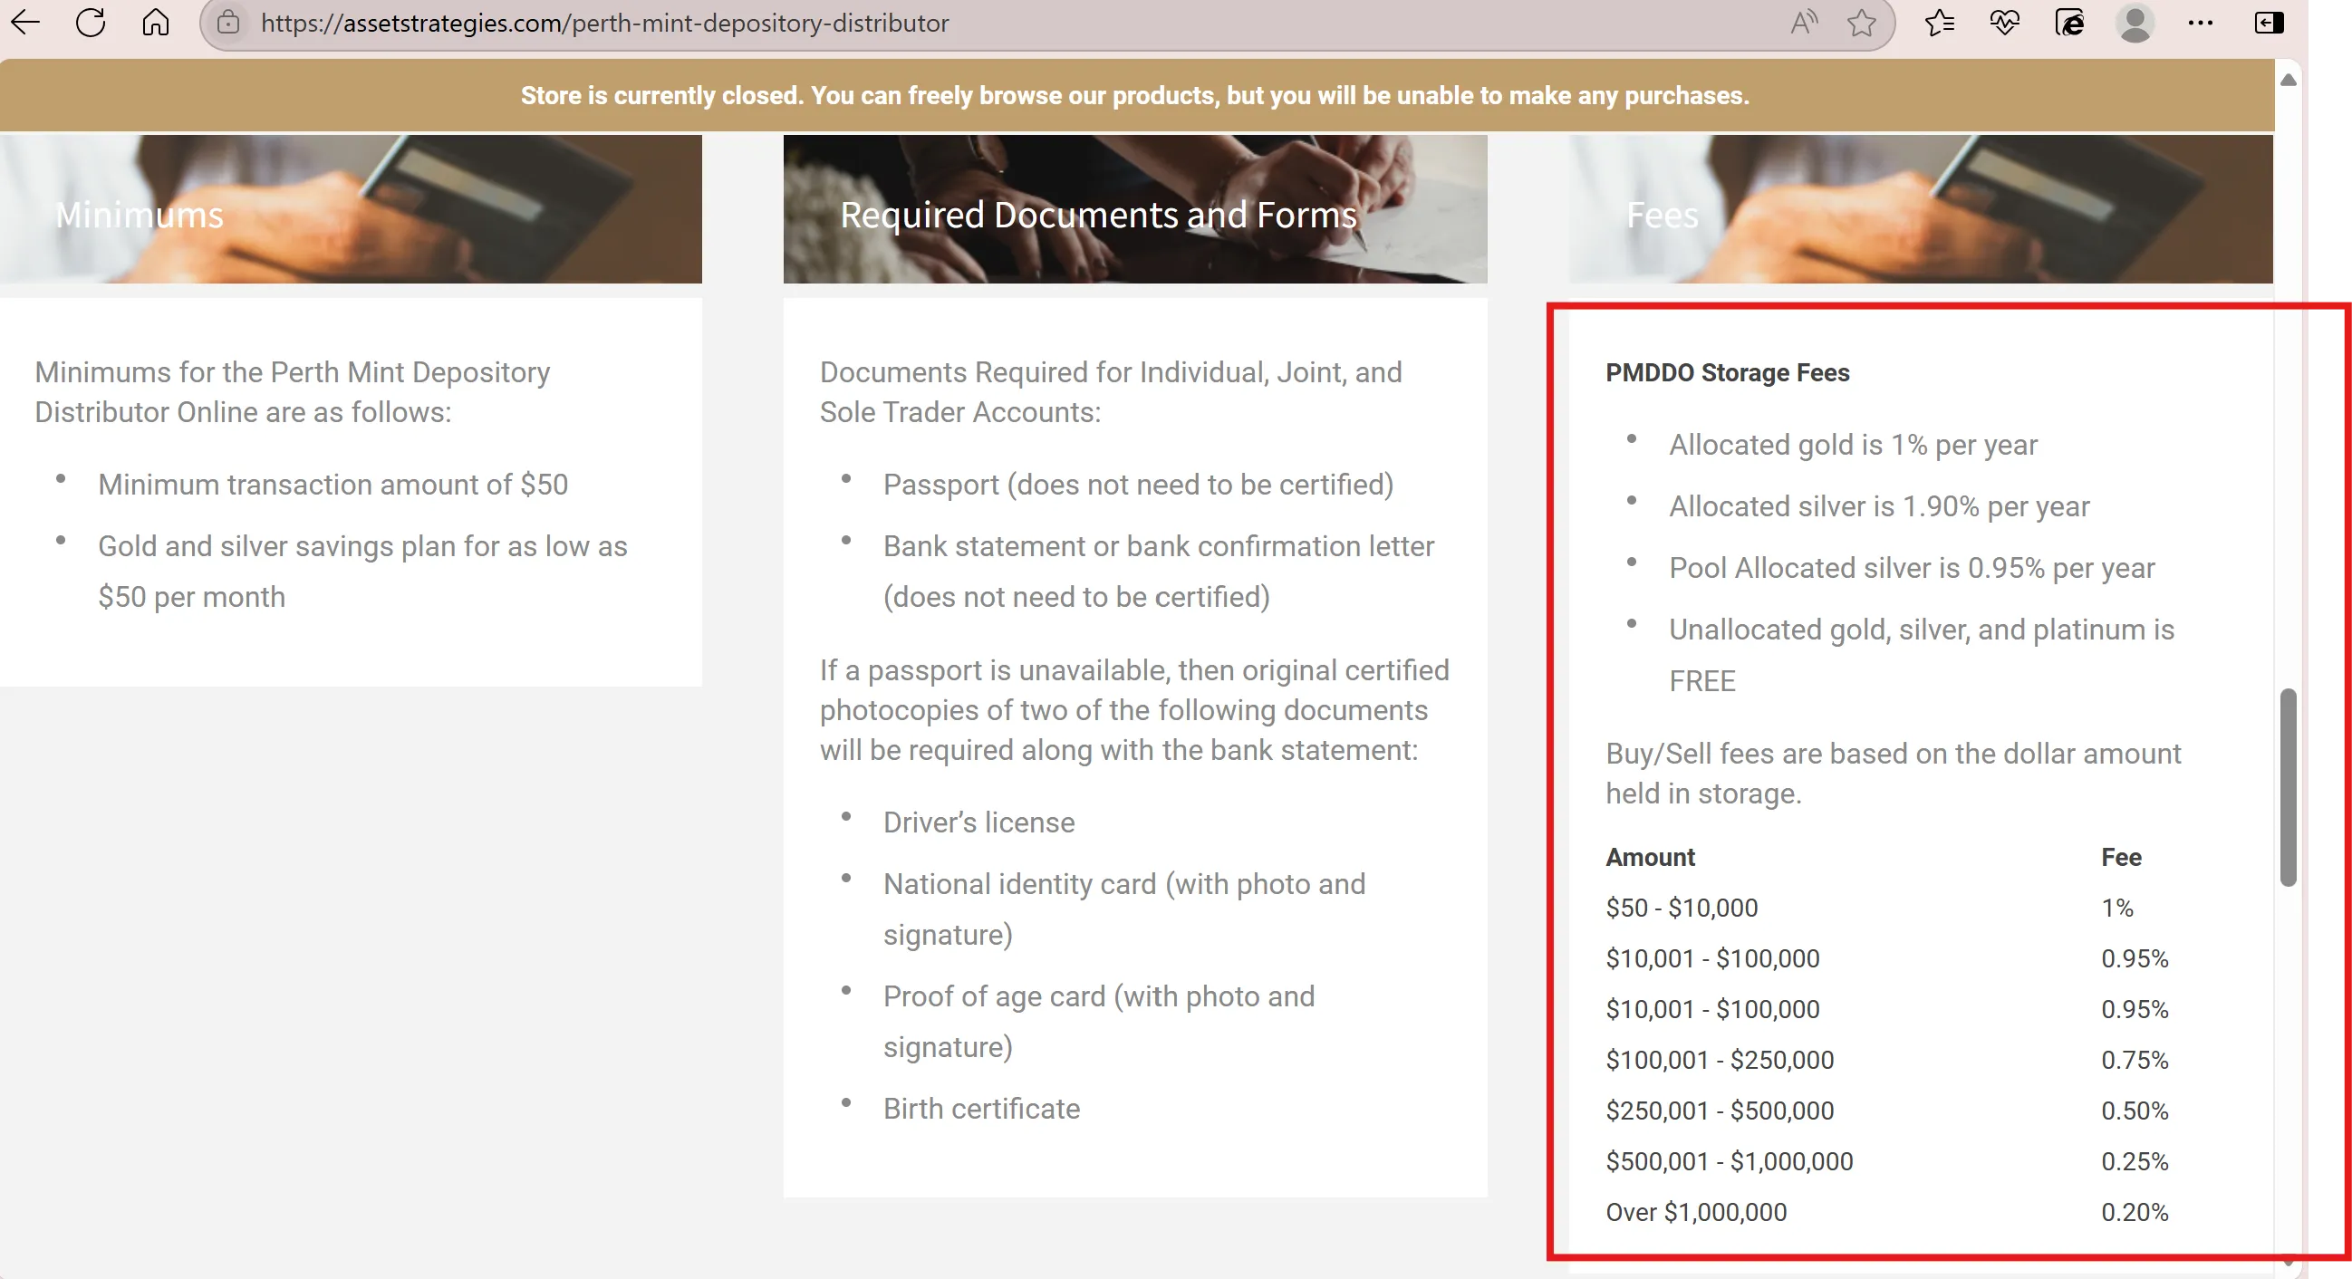Click the gold and silver savings plan bullet

(362, 572)
